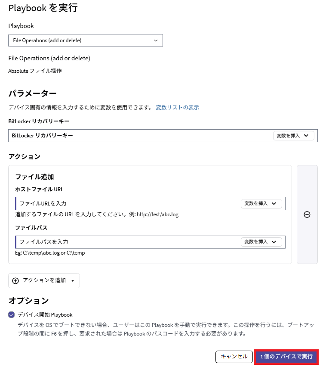
Task: Click the 例: http://test/abc.log hint text
Action: 154,215
